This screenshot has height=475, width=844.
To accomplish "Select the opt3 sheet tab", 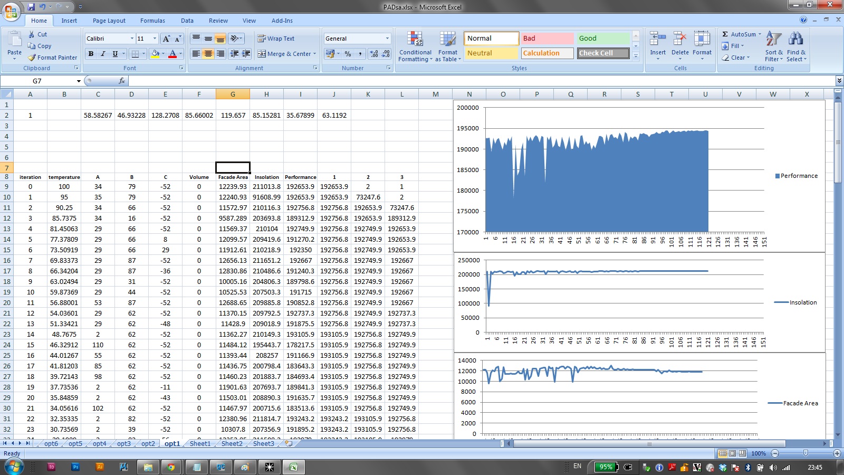I will 124,444.
